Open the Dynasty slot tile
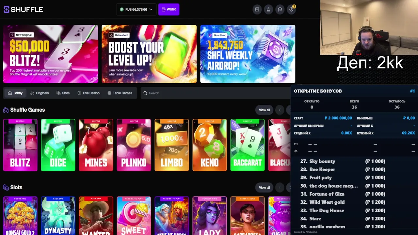This screenshot has height=235, width=418. (x=58, y=216)
